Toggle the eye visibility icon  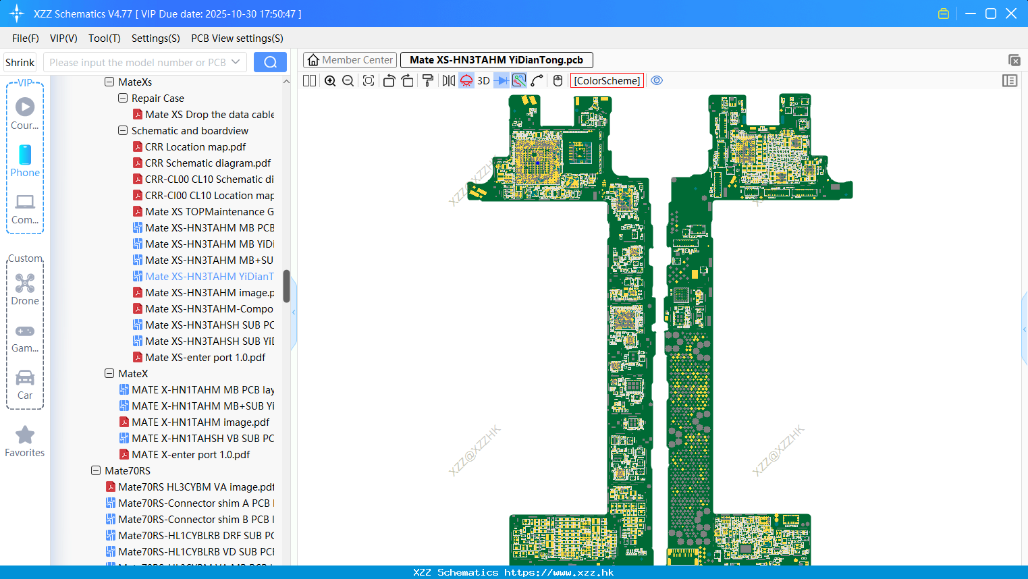click(x=657, y=80)
